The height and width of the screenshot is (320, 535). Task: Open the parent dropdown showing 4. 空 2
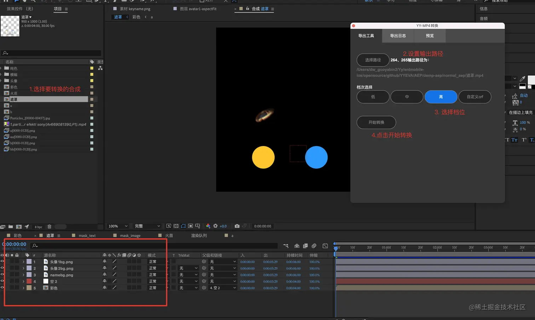coord(223,288)
